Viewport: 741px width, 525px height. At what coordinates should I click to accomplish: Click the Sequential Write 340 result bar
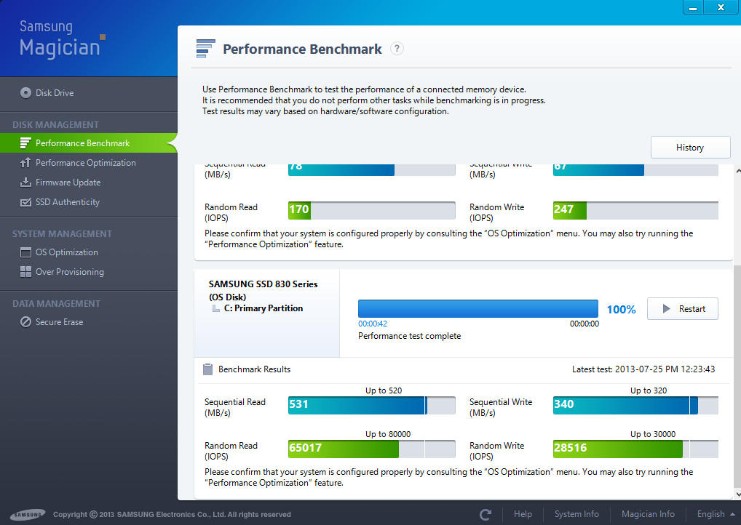(x=635, y=405)
